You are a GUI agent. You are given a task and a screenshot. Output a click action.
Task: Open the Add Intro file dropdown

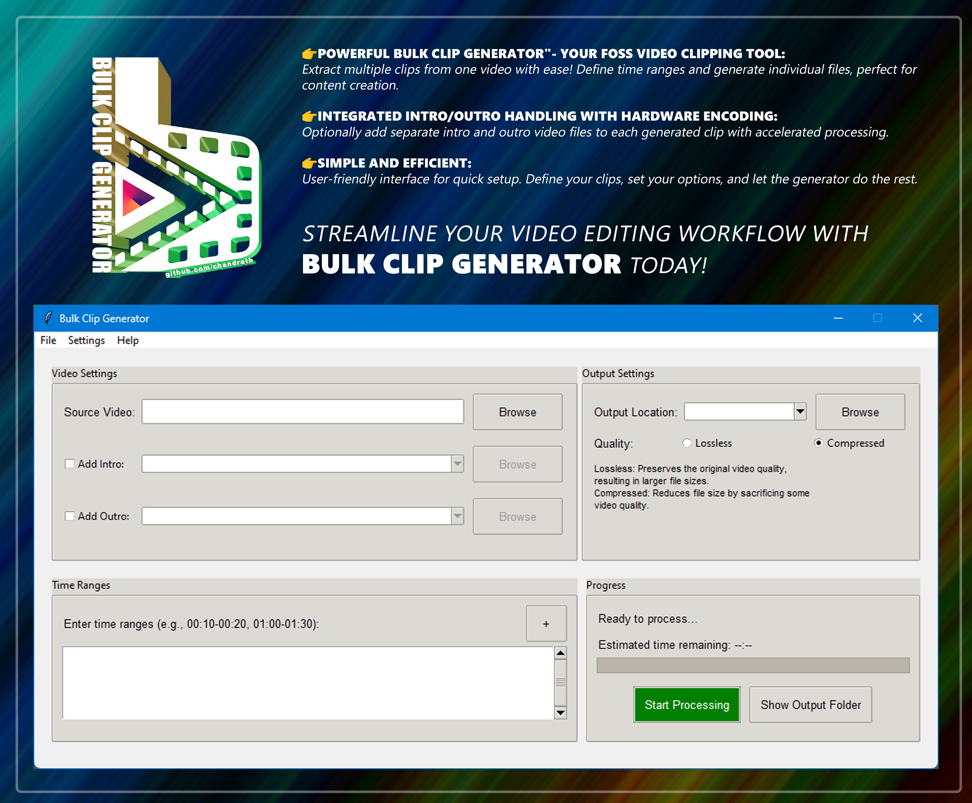pyautogui.click(x=457, y=464)
